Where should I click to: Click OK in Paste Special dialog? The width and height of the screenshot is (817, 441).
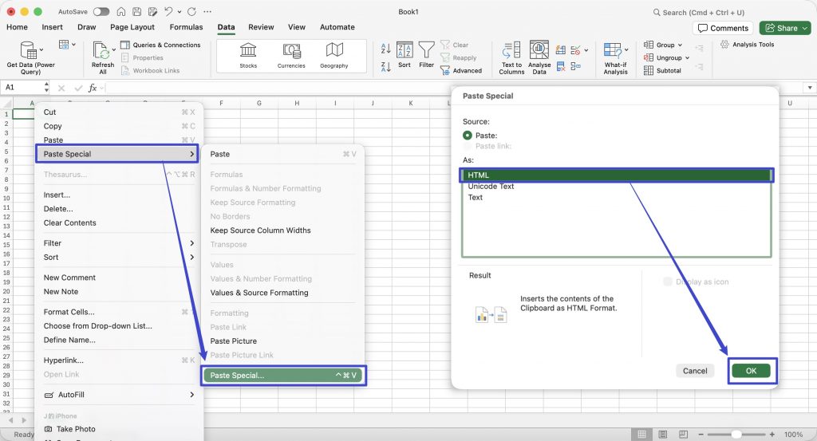751,371
